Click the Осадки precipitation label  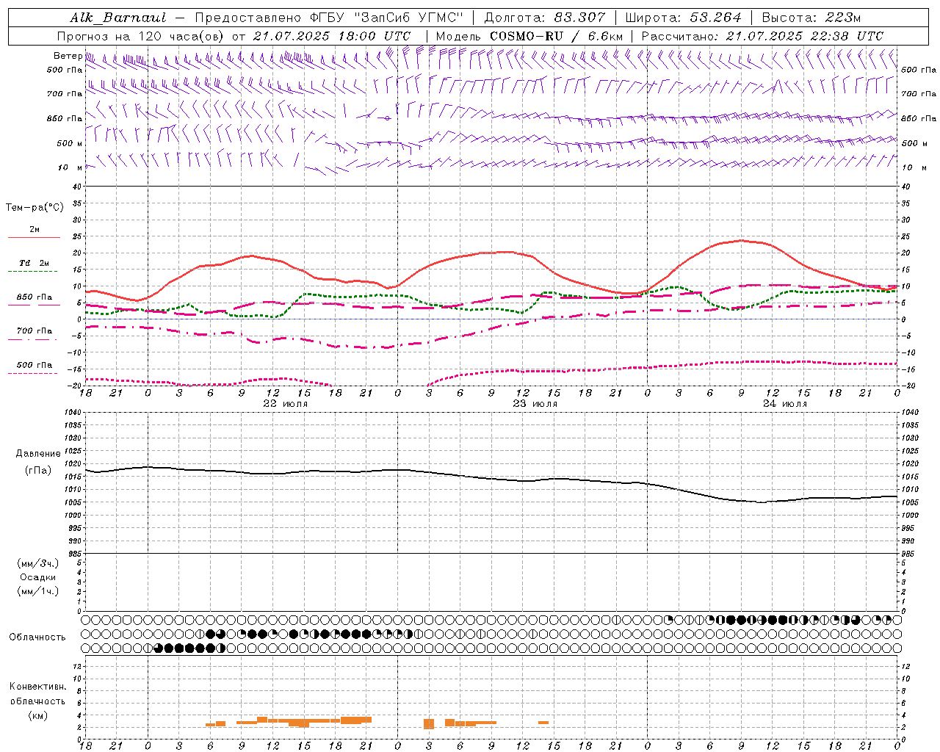pos(38,577)
